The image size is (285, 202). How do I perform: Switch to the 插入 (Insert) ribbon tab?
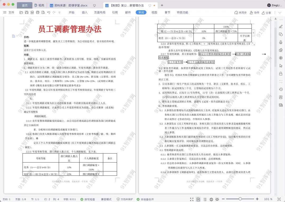[x=85, y=12]
